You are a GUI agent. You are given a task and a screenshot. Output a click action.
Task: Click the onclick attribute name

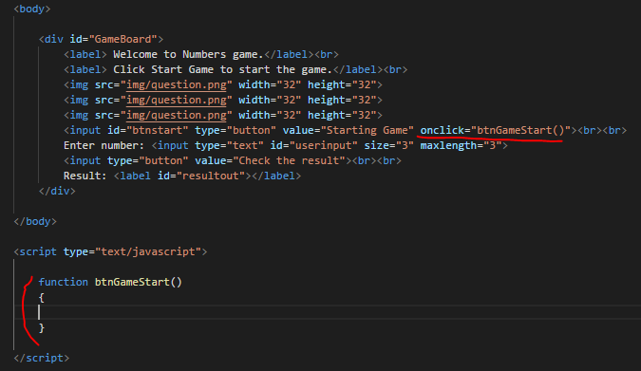[x=443, y=130]
